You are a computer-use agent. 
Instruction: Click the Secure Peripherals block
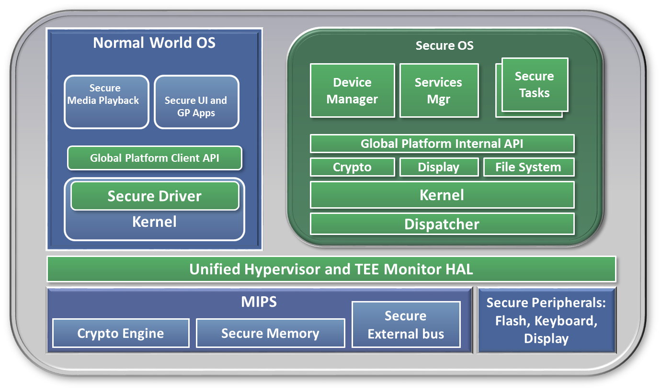547,320
